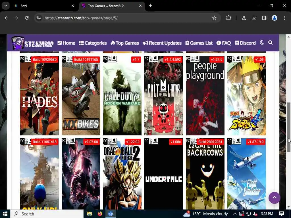Screen dimensions: 291x218
Task: Open the Downloads icon
Action: pyautogui.click(x=254, y=18)
